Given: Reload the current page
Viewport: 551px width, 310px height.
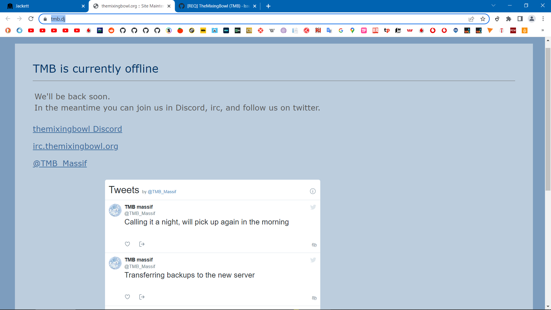Looking at the screenshot, I should [x=31, y=19].
